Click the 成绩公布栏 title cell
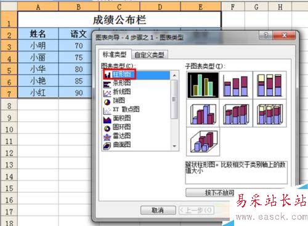The width and height of the screenshot is (308, 226). 120,20
